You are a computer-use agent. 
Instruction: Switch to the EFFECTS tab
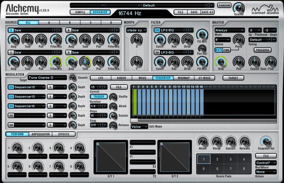tap(64, 134)
